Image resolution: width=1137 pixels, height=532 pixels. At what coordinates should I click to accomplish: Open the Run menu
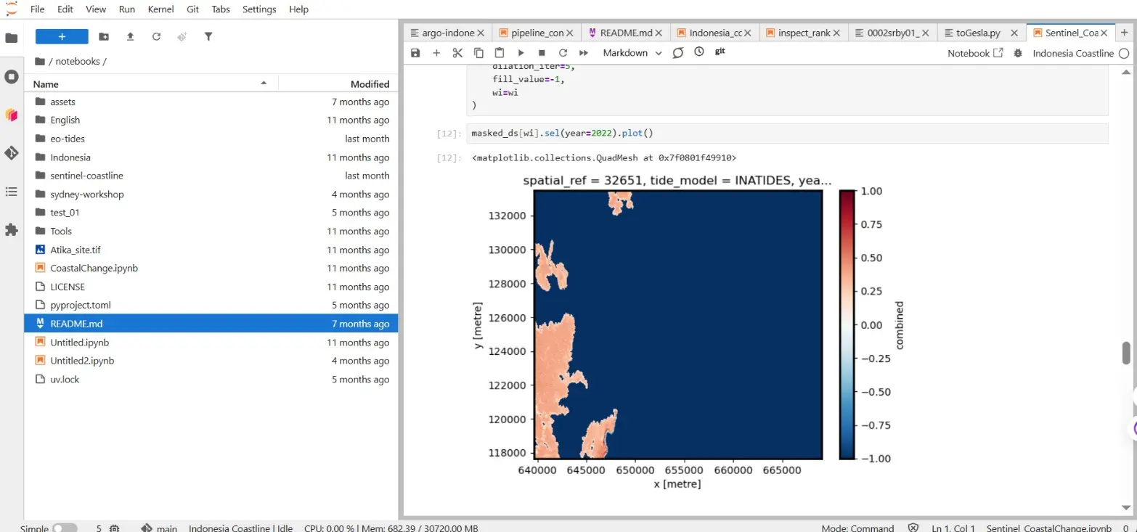pos(126,9)
